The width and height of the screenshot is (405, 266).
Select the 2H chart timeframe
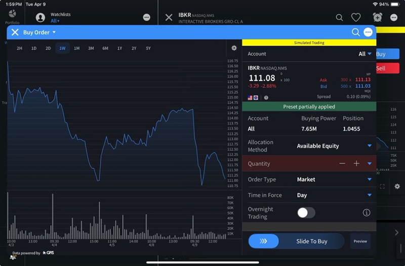click(19, 48)
